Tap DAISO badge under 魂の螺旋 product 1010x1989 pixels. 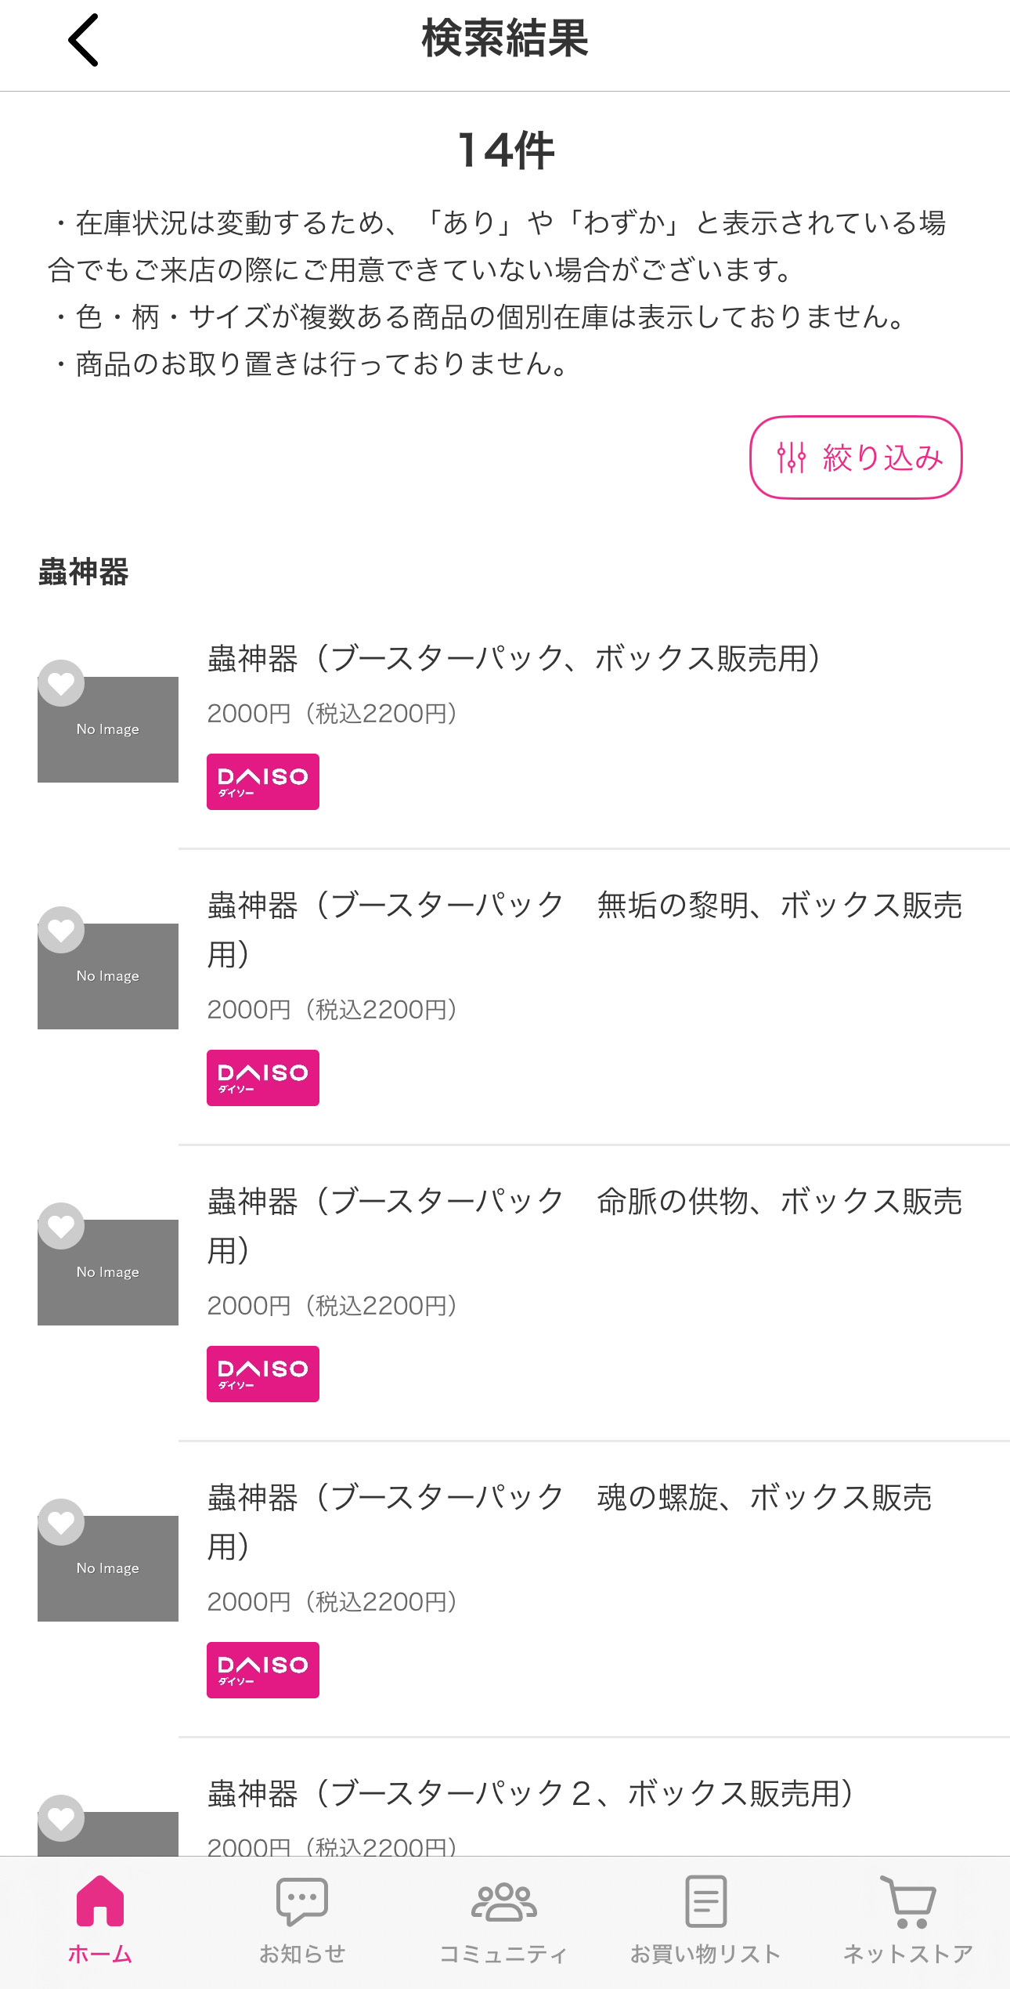(263, 1670)
